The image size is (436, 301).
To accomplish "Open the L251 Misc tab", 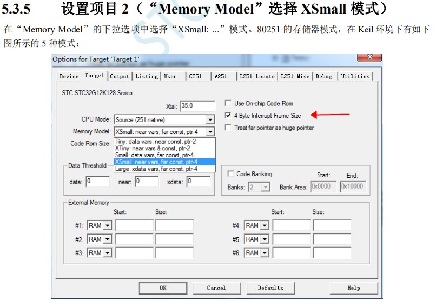I will click(295, 76).
